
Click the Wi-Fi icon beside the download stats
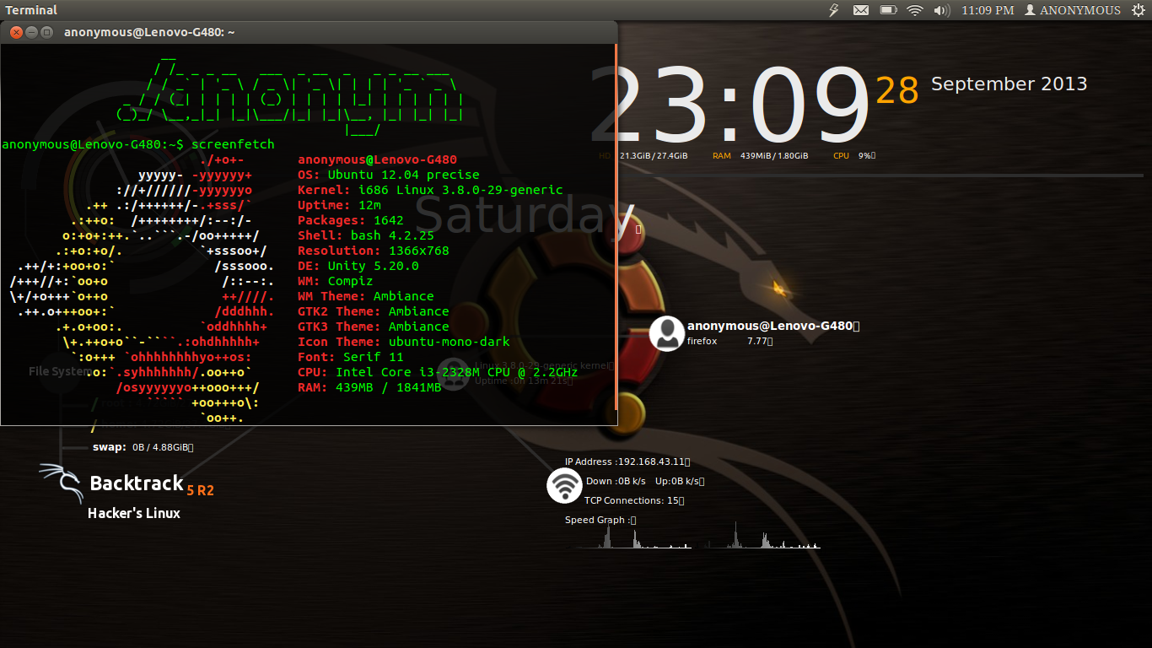tap(565, 486)
